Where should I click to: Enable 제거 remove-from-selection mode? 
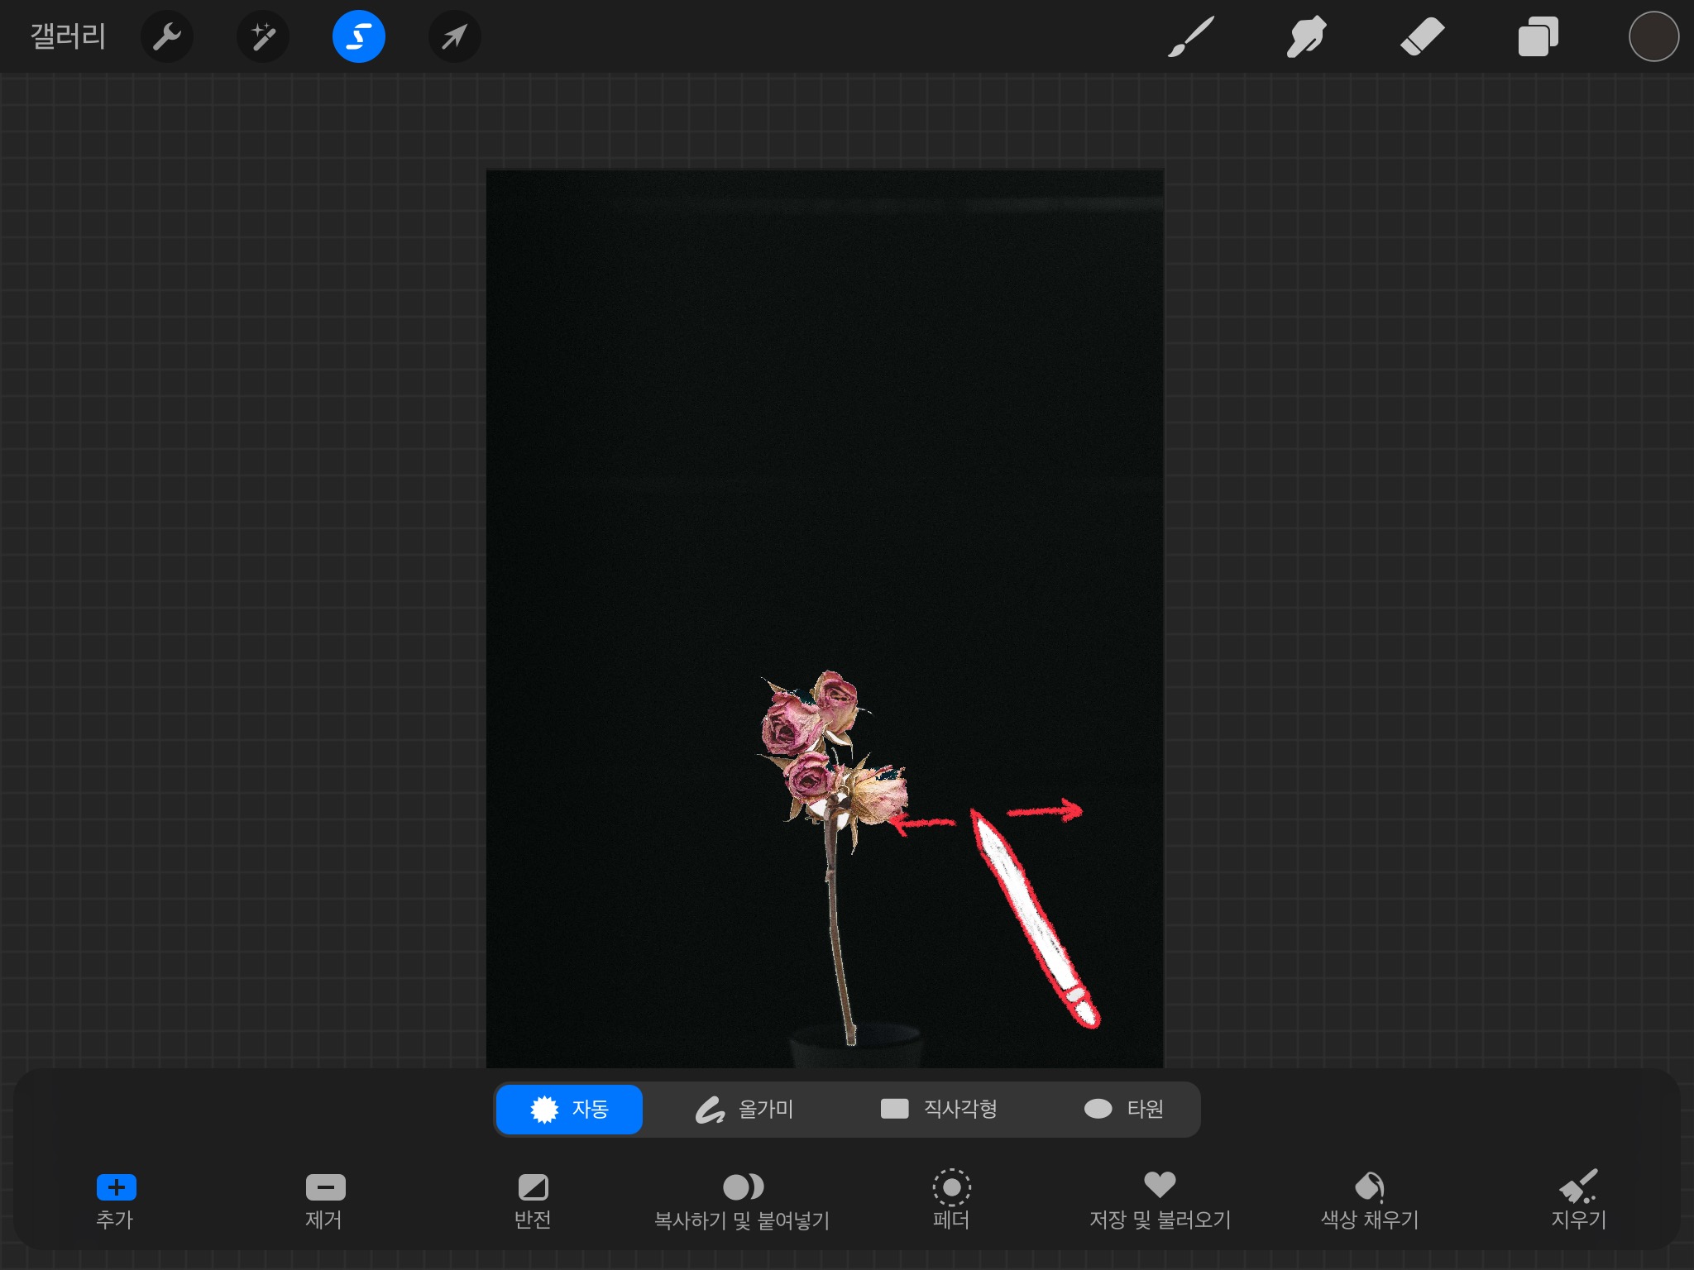point(325,1199)
